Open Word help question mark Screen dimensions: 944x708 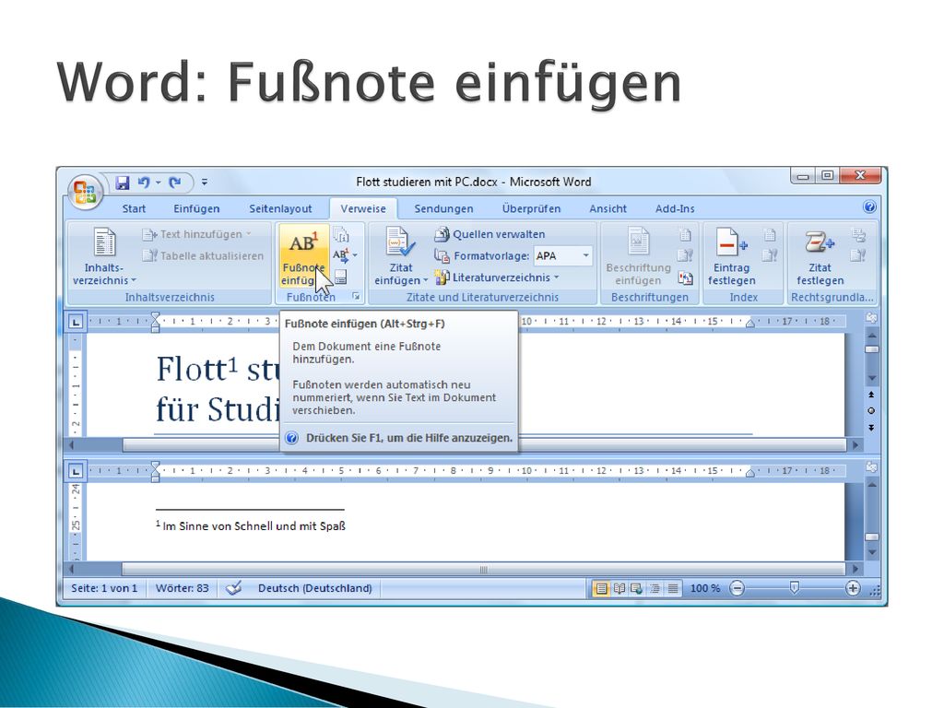869,207
